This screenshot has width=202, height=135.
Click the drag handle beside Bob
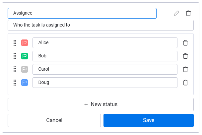tap(15, 56)
